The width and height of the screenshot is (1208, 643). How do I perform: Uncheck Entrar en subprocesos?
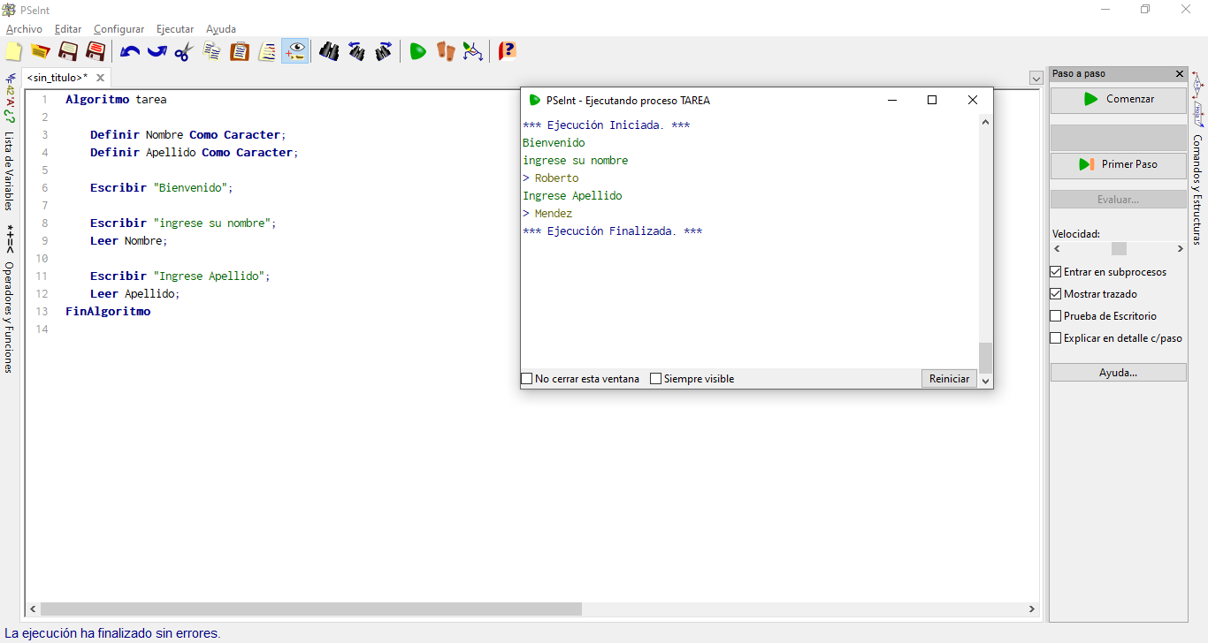pyautogui.click(x=1056, y=272)
